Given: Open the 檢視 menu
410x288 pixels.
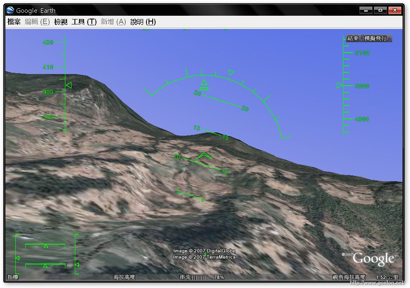Looking at the screenshot, I should (x=61, y=22).
